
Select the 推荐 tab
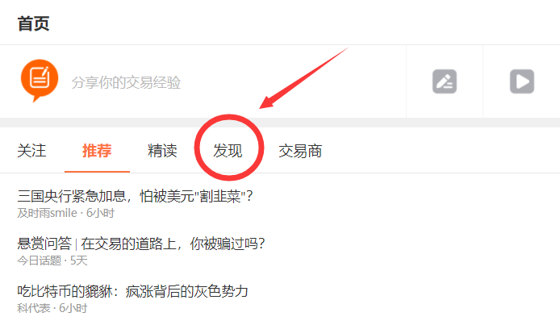97,151
